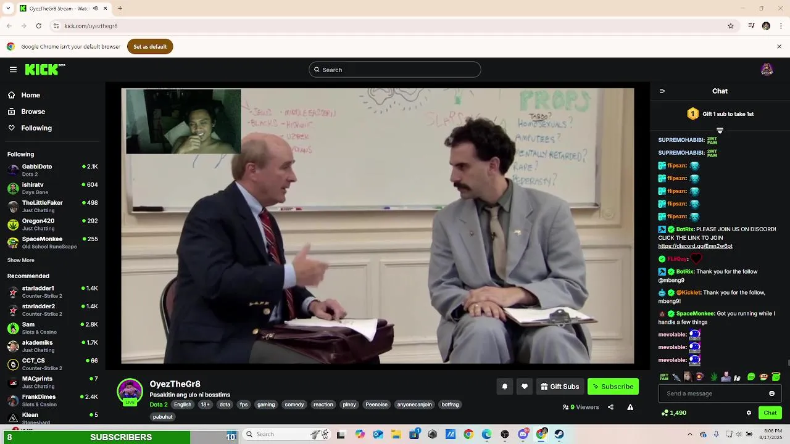Viewport: 790px width, 444px height.
Task: Open a new Chrome tab
Action: point(120,9)
